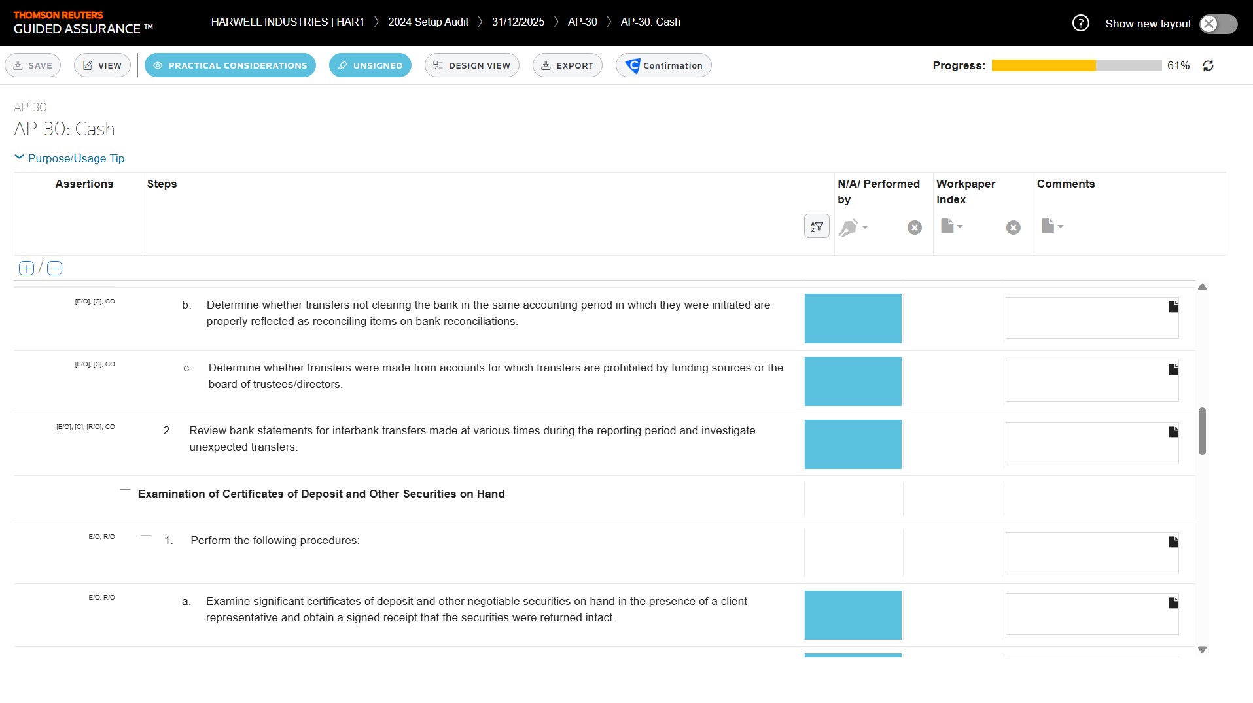The height and width of the screenshot is (703, 1253).
Task: Collapse Examination of Certificates of Deposit section
Action: click(125, 490)
